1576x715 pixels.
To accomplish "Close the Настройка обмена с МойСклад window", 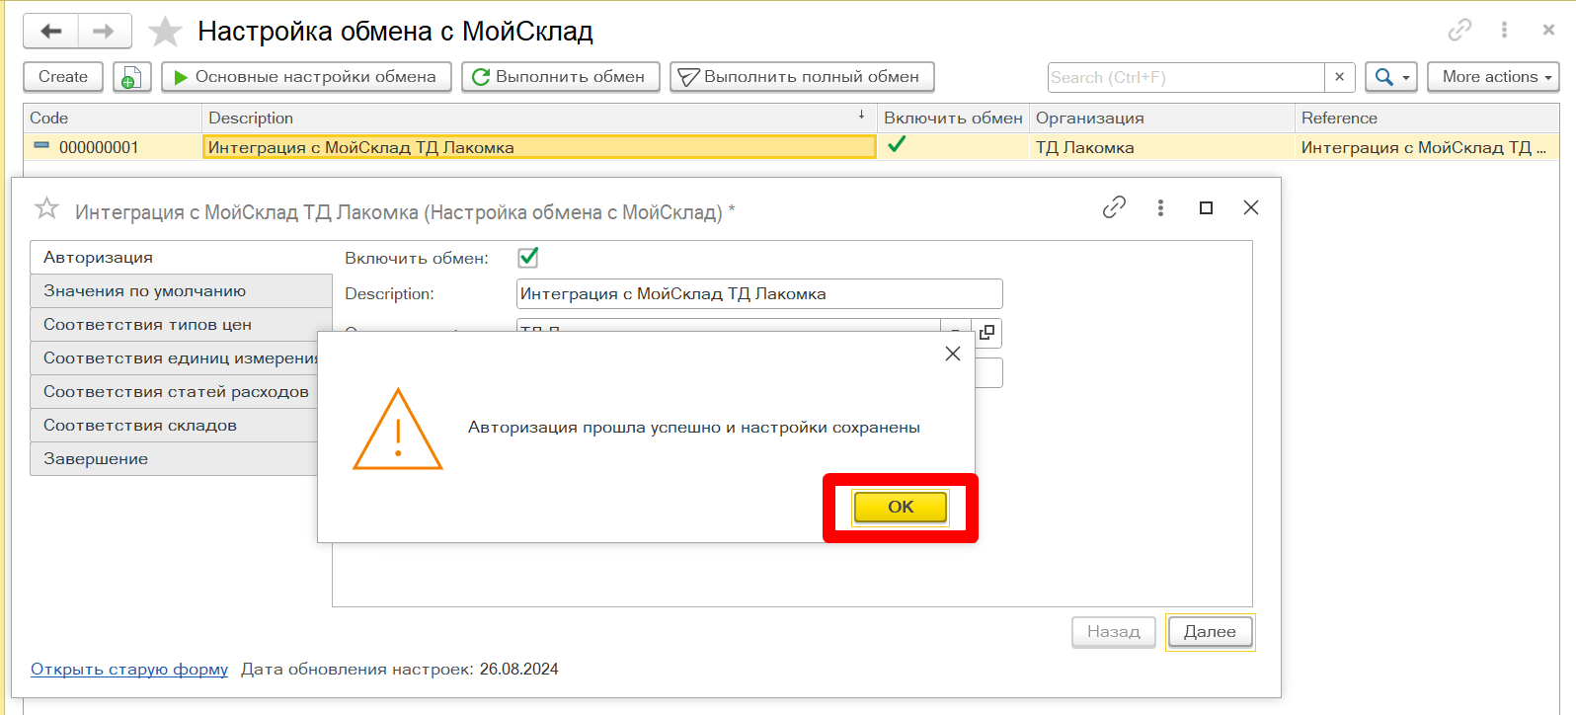I will coord(1548,30).
